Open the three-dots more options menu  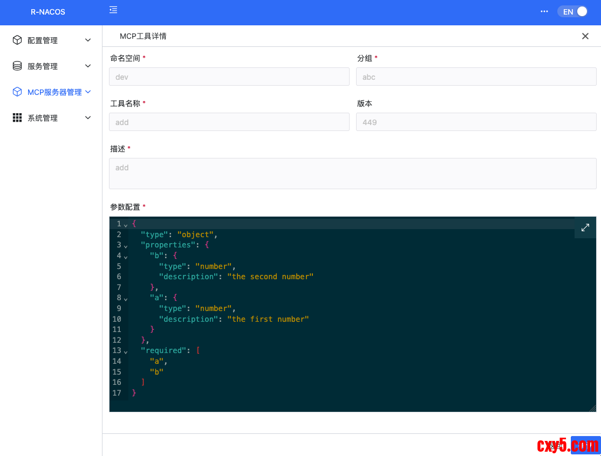click(x=544, y=11)
